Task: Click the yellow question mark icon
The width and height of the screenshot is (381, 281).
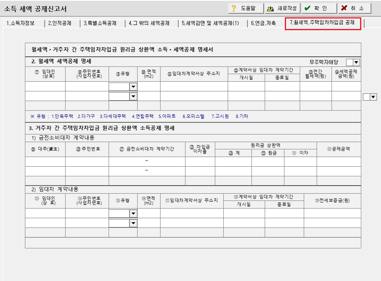Action: pos(234,8)
